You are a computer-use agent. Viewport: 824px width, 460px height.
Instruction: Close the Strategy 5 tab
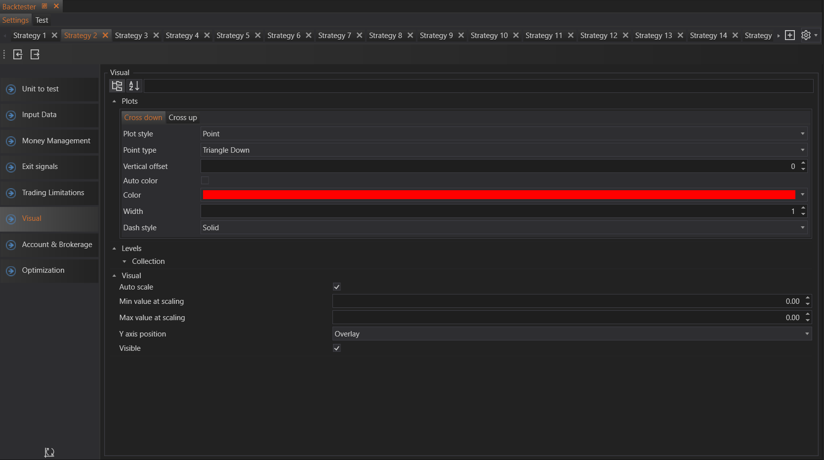(x=258, y=36)
